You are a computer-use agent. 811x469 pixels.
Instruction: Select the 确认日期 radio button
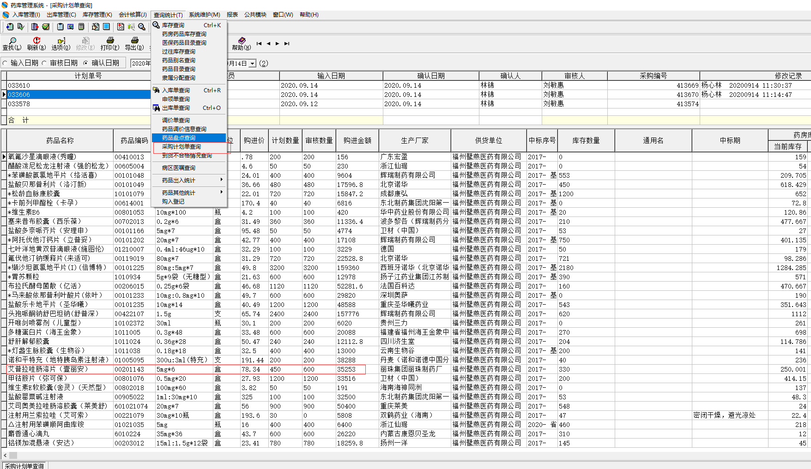(85, 63)
